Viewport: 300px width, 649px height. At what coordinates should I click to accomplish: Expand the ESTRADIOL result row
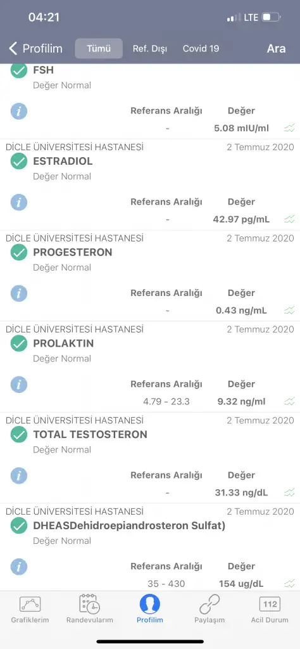point(150,184)
